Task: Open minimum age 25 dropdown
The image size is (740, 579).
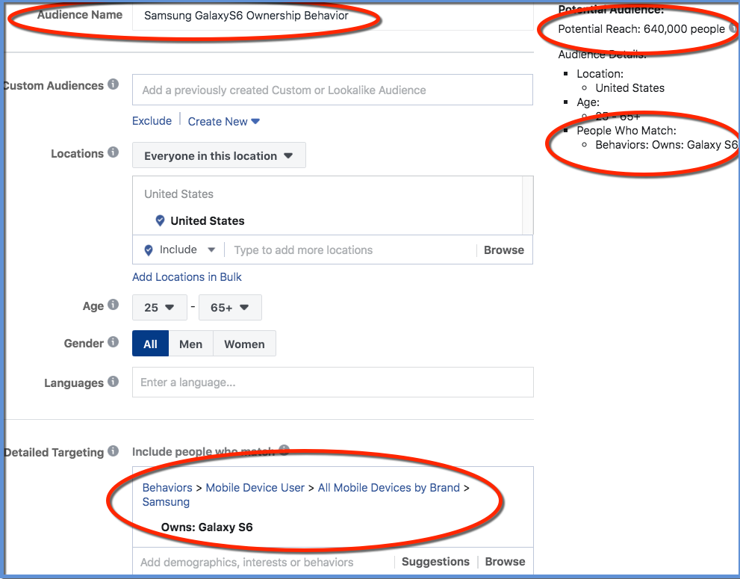Action: tap(160, 308)
